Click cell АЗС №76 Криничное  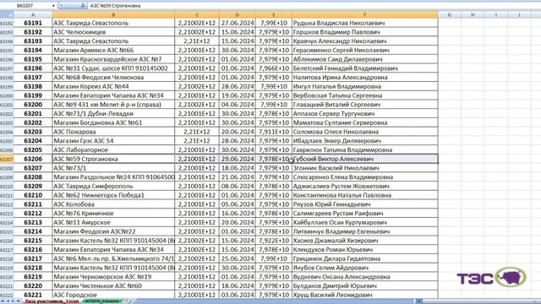[113, 214]
